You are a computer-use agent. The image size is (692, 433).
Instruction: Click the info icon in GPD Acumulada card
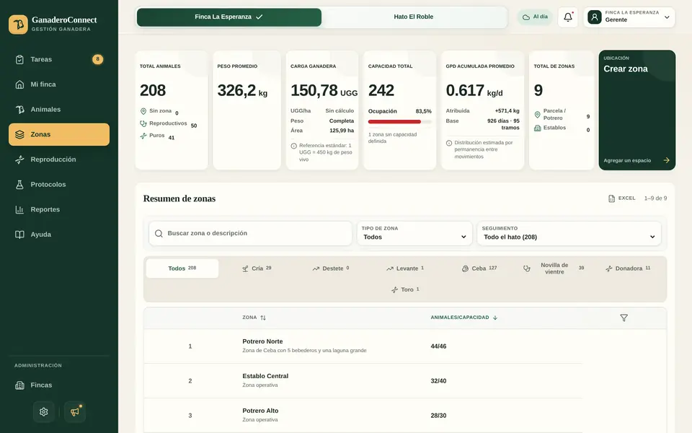tap(449, 143)
